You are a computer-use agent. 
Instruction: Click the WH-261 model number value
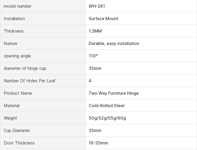97,6
